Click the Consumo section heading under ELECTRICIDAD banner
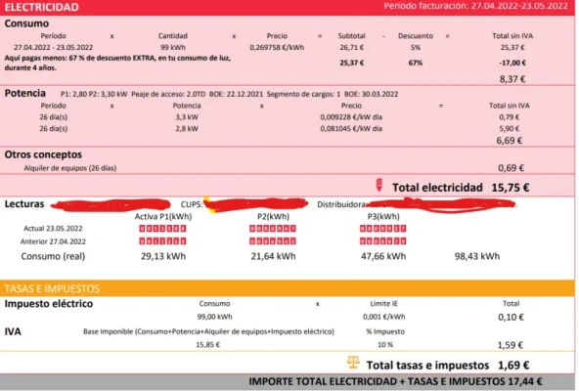The width and height of the screenshot is (579, 391). coord(26,23)
